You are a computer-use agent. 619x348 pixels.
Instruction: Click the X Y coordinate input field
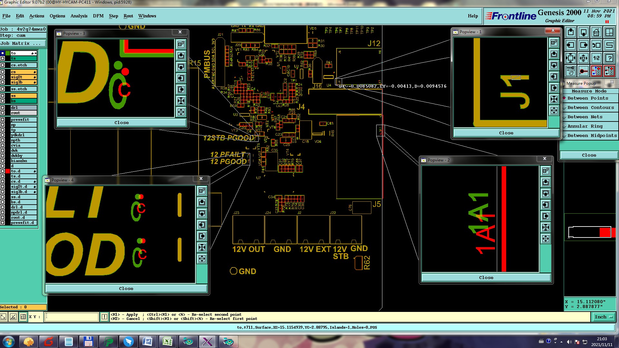(72, 317)
